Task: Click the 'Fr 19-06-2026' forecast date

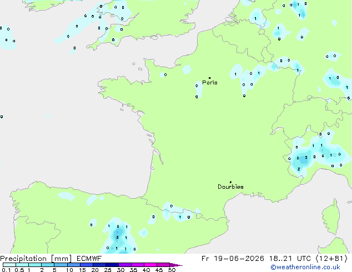Action: pos(233,259)
